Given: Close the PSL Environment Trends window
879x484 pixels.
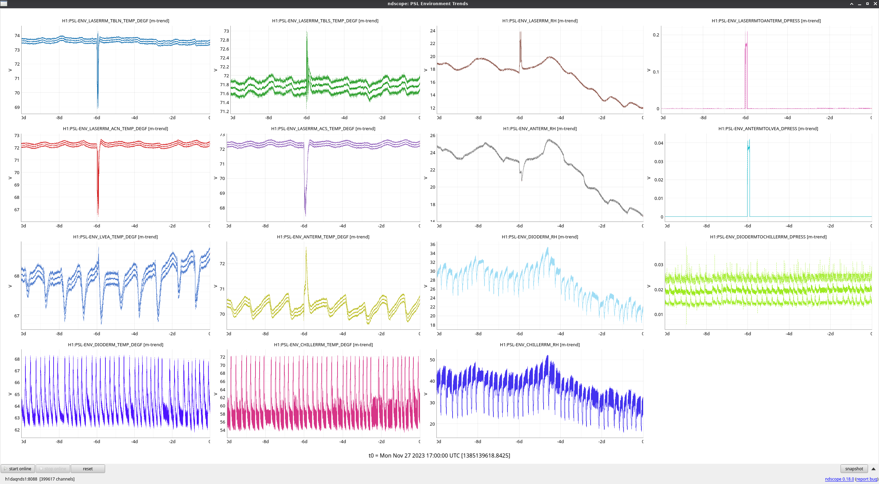Looking at the screenshot, I should [x=875, y=4].
